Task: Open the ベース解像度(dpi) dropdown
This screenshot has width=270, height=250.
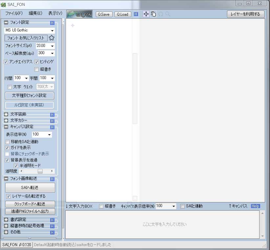Action: click(x=52, y=53)
